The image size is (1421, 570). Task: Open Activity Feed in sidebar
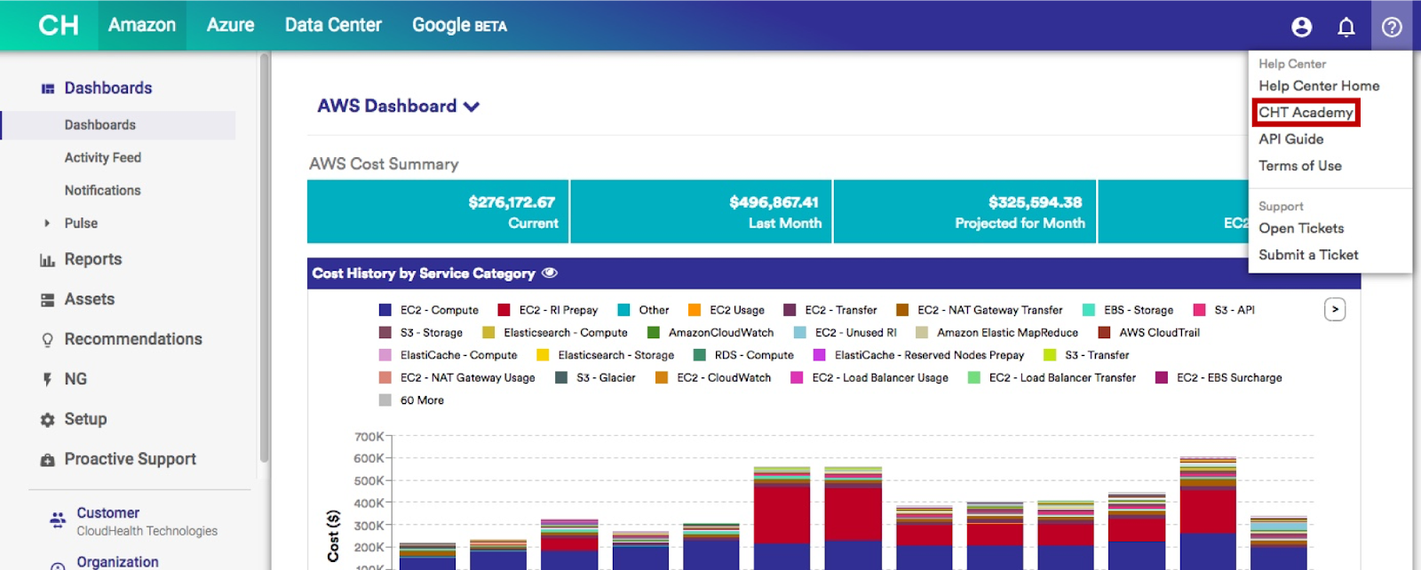(x=103, y=158)
